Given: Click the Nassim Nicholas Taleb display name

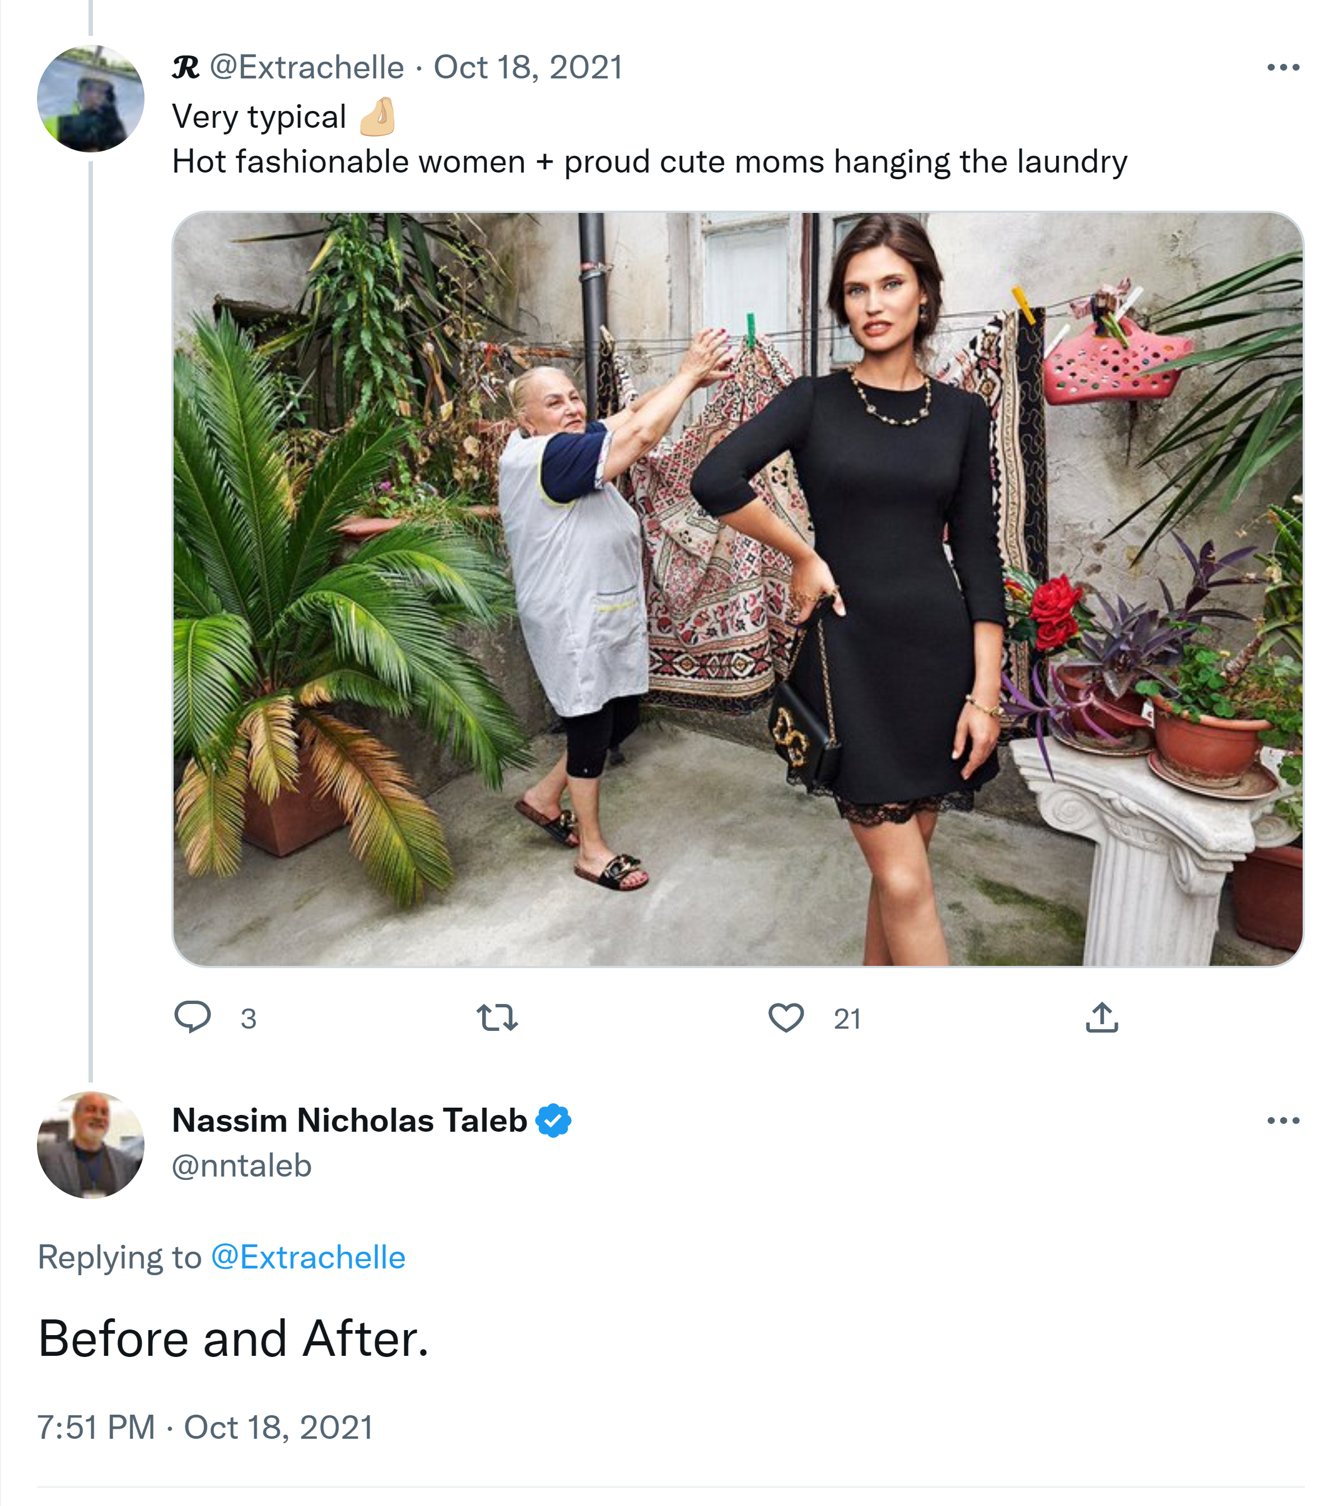Looking at the screenshot, I should [350, 1121].
